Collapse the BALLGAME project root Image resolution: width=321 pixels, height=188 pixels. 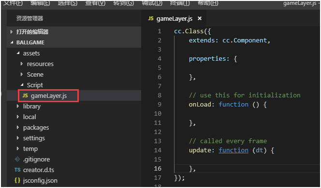[x=12, y=42]
